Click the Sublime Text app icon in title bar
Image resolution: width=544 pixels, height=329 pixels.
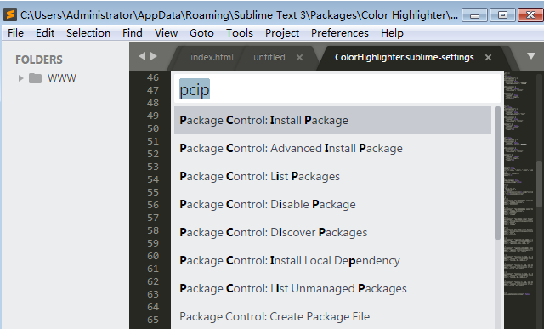(10, 14)
